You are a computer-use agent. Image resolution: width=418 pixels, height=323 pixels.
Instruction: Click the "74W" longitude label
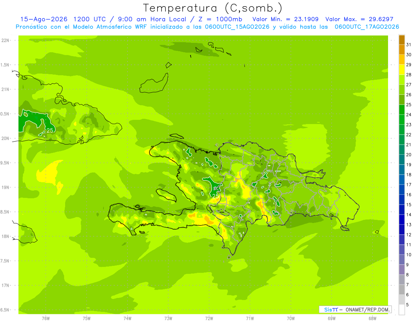127,318
